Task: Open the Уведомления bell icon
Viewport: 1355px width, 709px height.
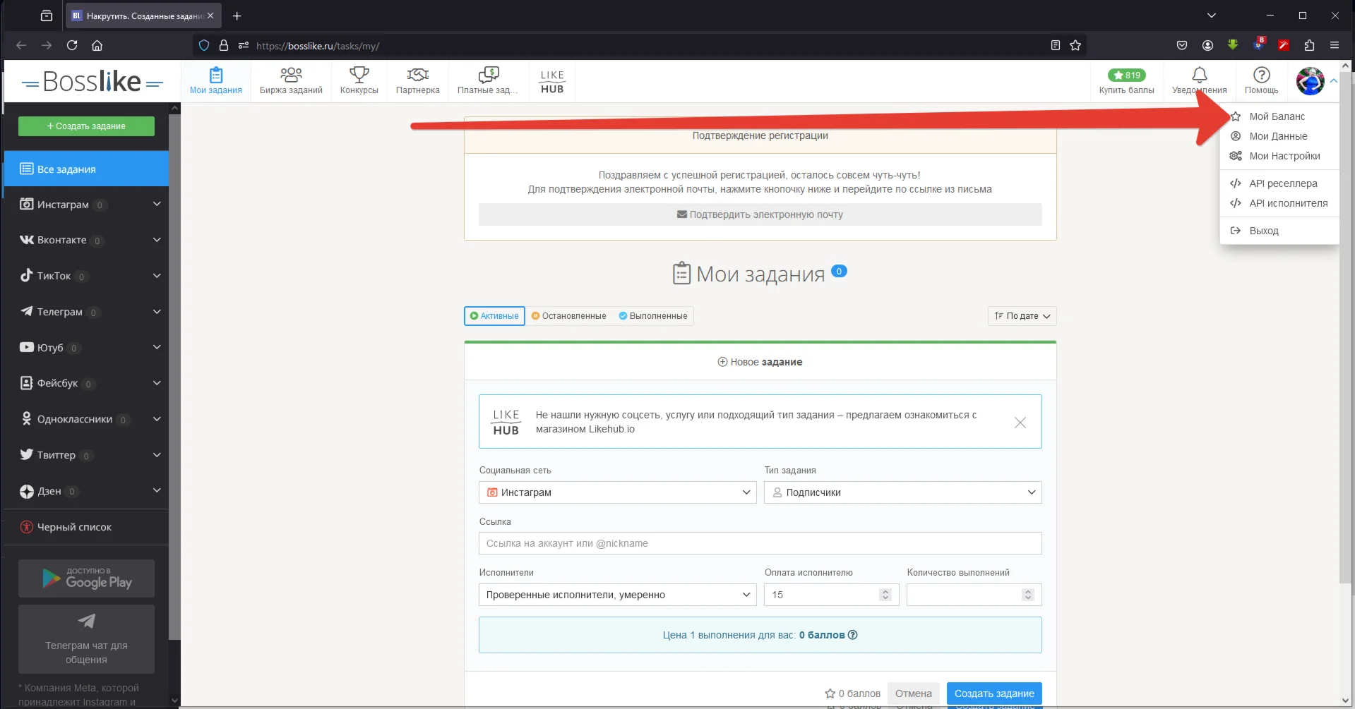Action: (1199, 75)
